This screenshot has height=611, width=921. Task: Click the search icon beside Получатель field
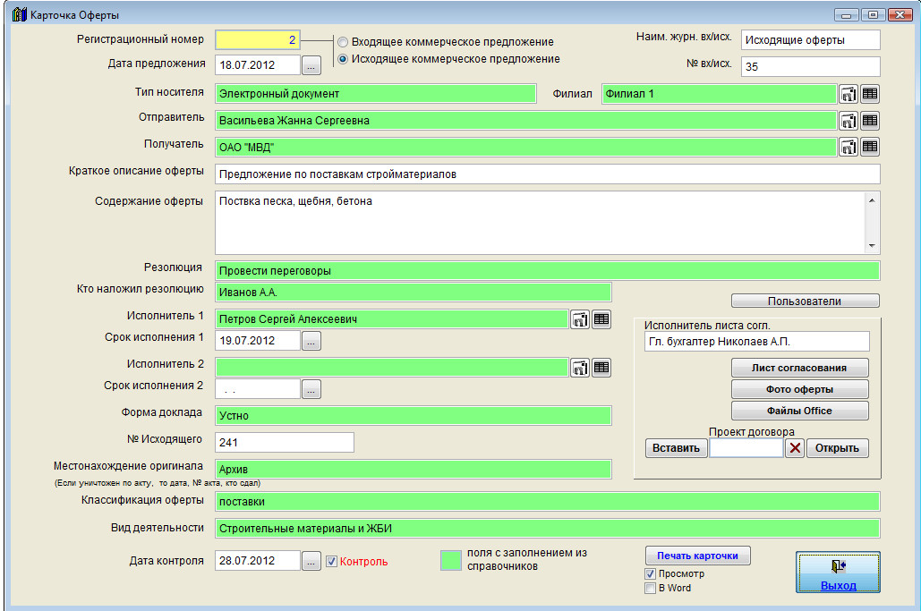click(848, 147)
